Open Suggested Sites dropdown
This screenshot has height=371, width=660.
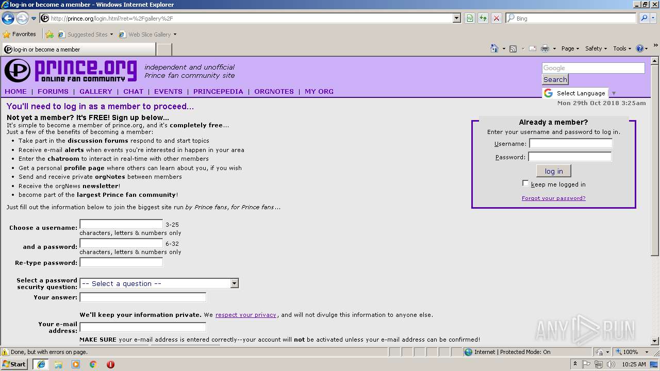pyautogui.click(x=85, y=35)
